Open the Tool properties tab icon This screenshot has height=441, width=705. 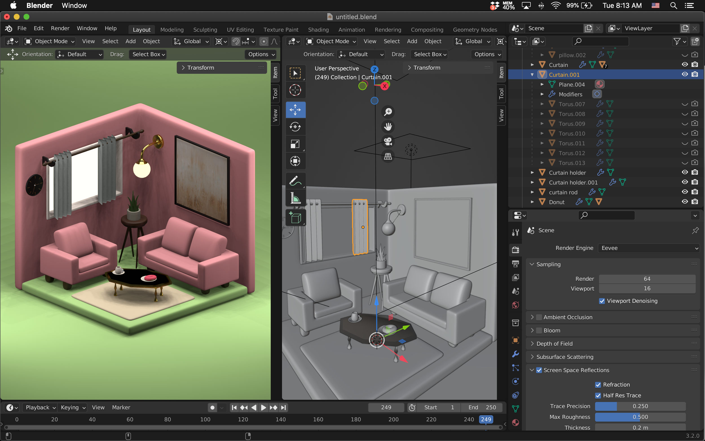click(515, 232)
